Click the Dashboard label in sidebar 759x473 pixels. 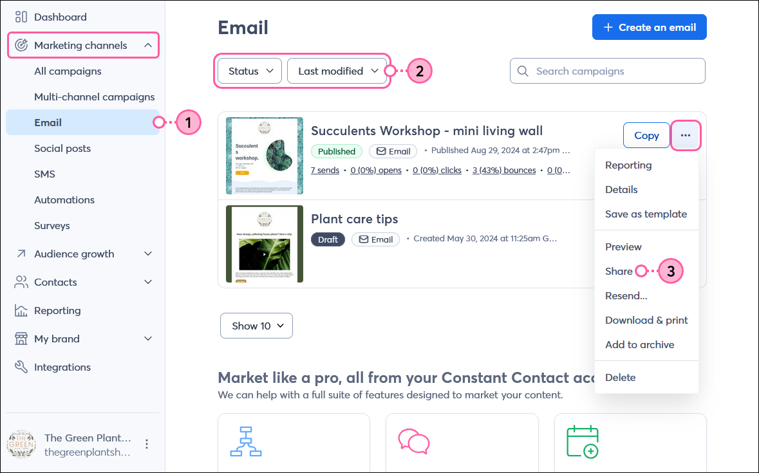[x=61, y=17]
